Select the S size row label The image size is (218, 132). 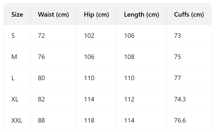(x=13, y=36)
